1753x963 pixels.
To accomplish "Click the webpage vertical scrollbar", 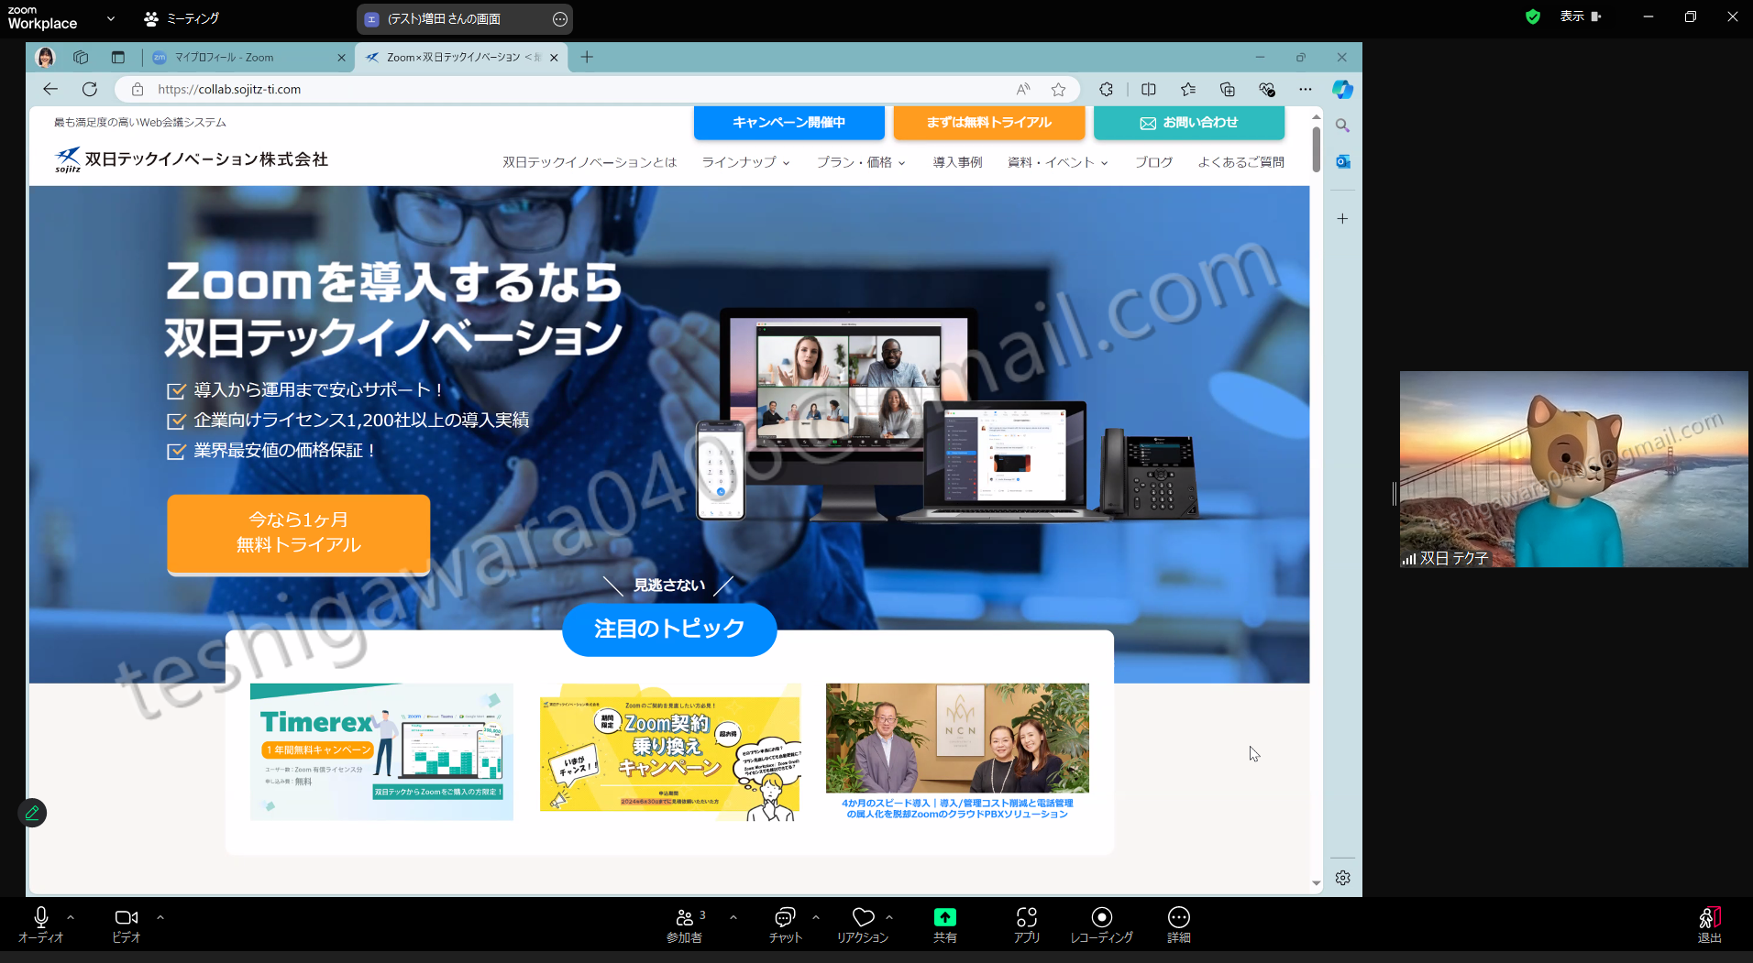I will (x=1316, y=150).
